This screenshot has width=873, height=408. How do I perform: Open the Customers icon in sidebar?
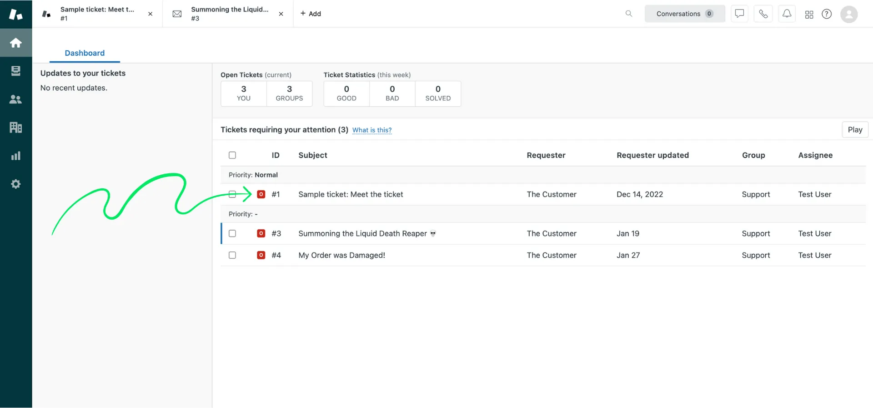pos(16,99)
